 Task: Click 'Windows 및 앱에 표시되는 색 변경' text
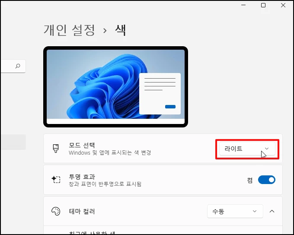pos(110,153)
